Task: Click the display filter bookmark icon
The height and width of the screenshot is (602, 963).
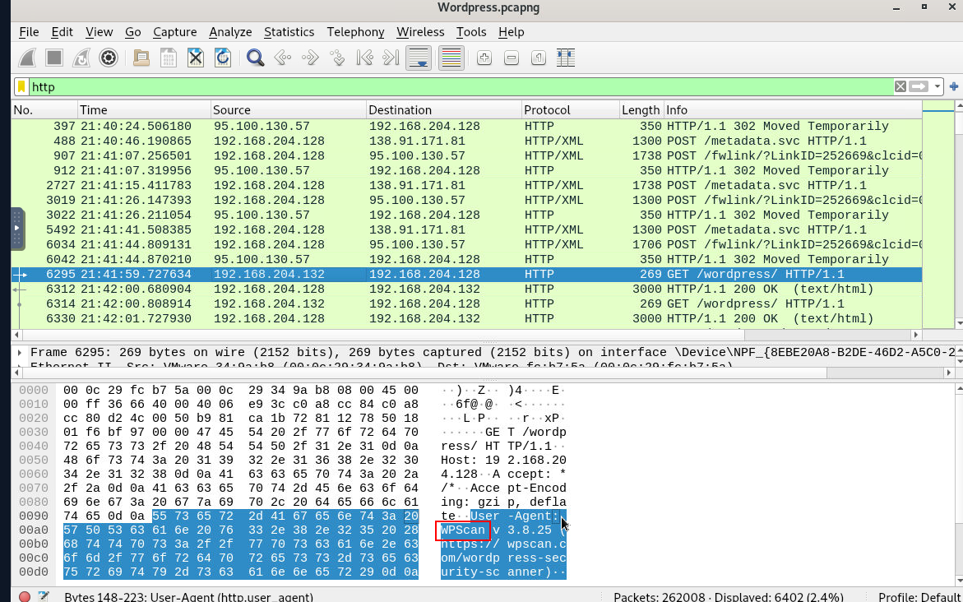Action: pyautogui.click(x=21, y=86)
